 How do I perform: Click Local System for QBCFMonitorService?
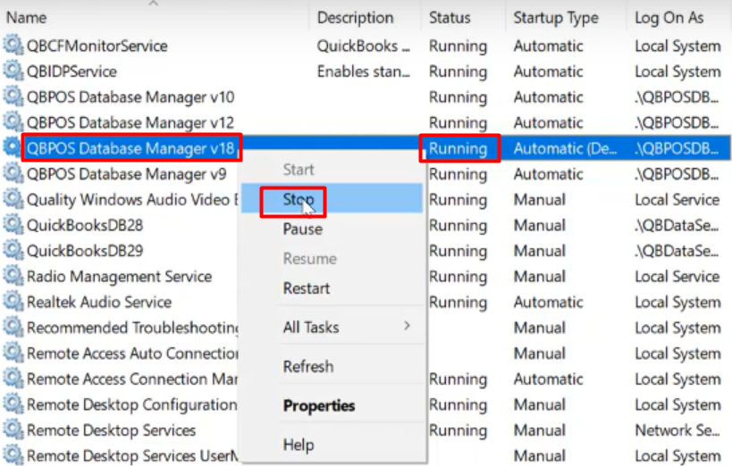coord(677,46)
